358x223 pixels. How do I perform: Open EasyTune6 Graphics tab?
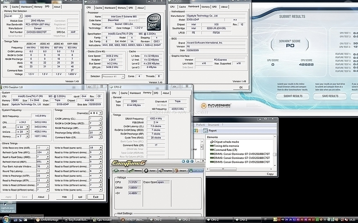(x=165, y=170)
